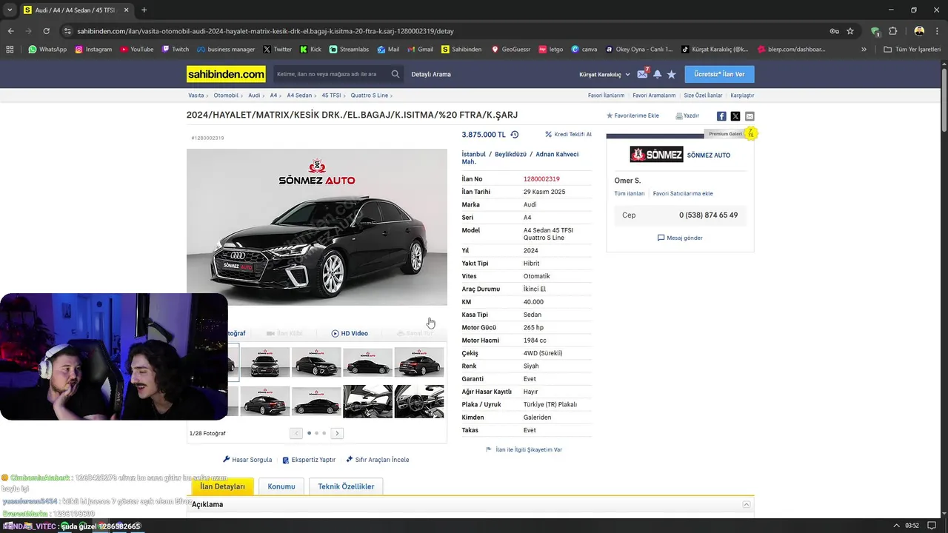948x533 pixels.
Task: Open a new browser tab
Action: click(x=144, y=10)
